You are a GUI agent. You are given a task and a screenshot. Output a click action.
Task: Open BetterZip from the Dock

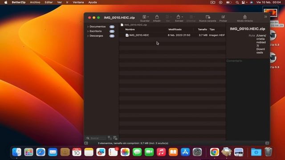click(227, 152)
